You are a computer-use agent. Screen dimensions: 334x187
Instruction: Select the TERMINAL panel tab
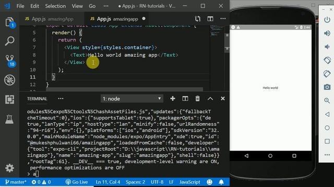[37, 99]
